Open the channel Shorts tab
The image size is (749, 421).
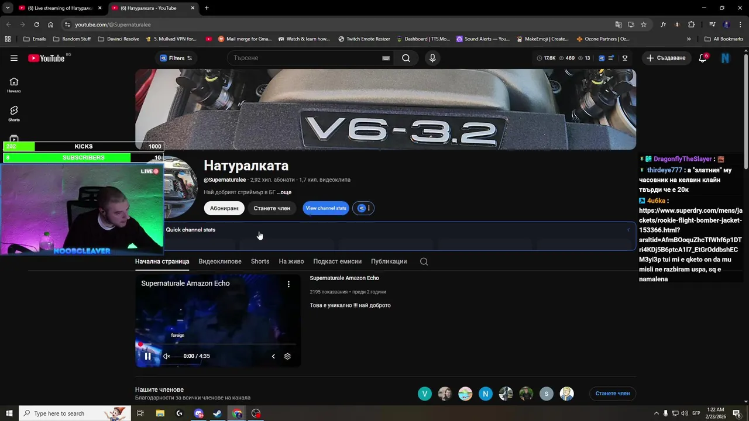[x=260, y=261]
